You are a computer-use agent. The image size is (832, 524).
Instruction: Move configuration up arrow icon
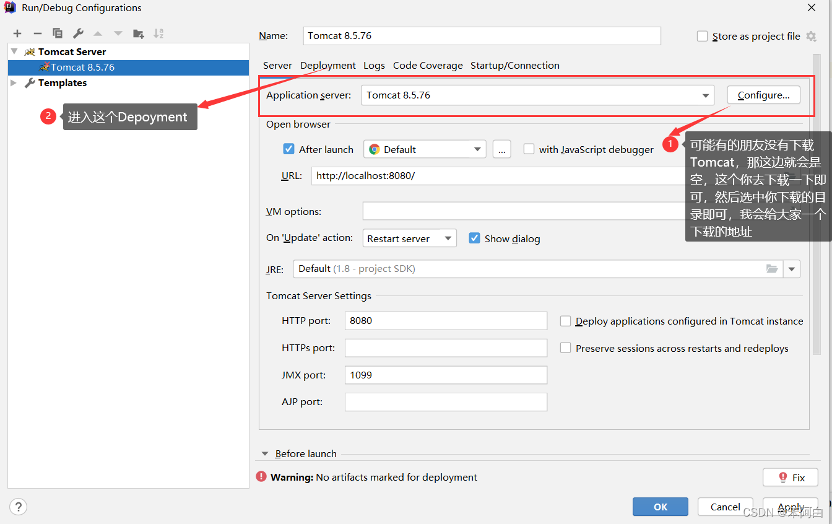(98, 33)
